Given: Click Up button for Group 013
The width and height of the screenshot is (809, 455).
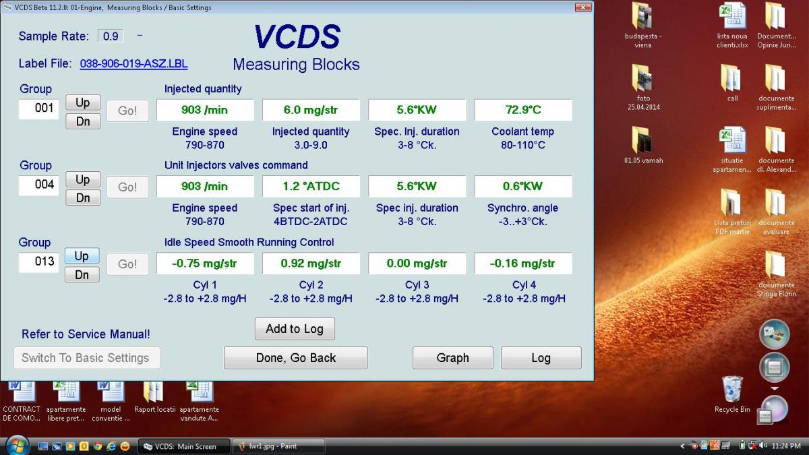Looking at the screenshot, I should (82, 256).
